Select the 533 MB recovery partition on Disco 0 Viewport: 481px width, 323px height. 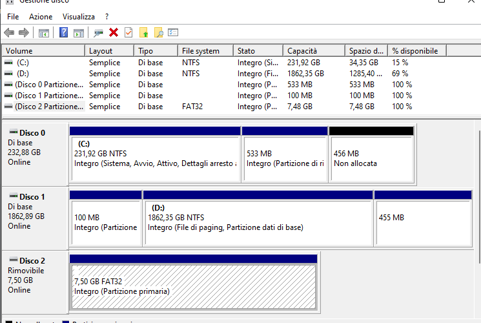[285, 154]
